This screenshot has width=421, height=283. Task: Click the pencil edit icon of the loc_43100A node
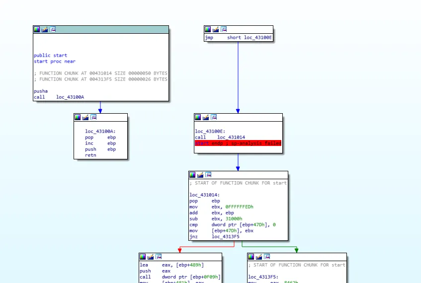coord(85,117)
